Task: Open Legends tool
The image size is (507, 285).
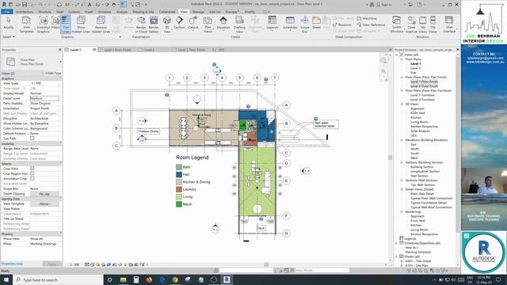Action: (273, 23)
